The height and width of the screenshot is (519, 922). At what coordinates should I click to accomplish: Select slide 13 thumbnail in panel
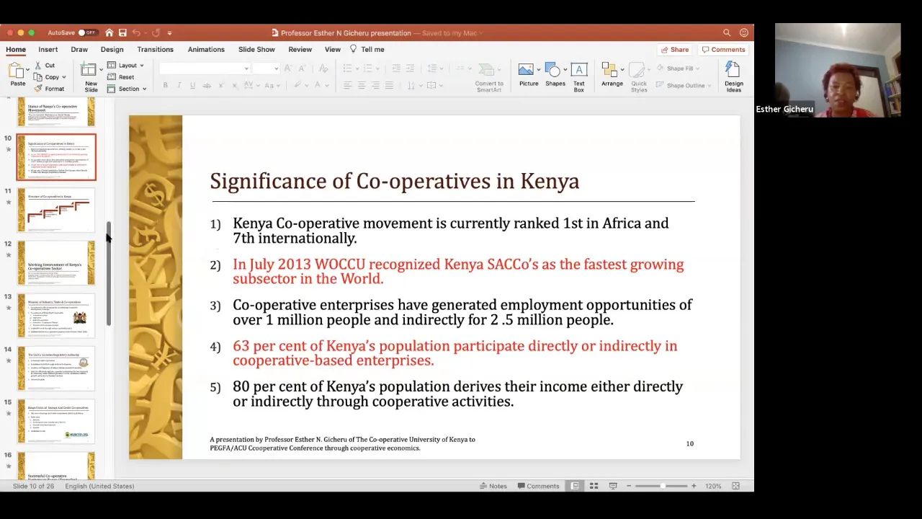tap(56, 316)
